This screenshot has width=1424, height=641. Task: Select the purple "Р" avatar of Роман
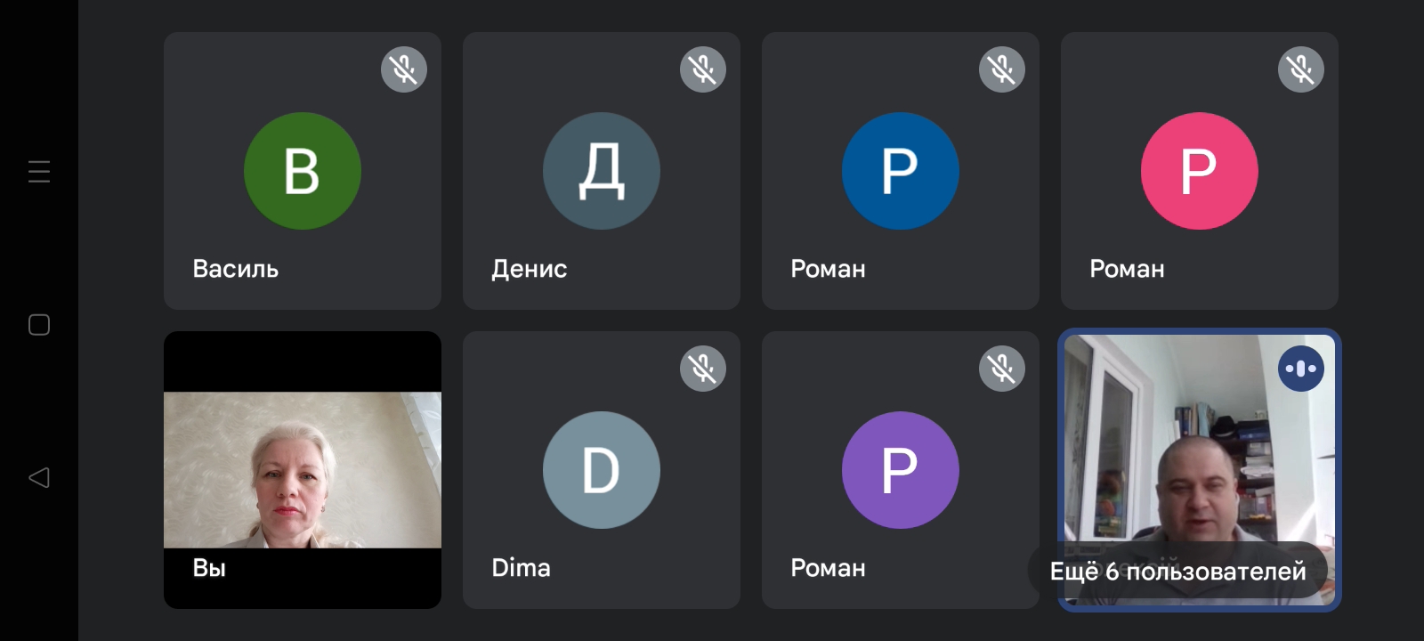point(901,470)
